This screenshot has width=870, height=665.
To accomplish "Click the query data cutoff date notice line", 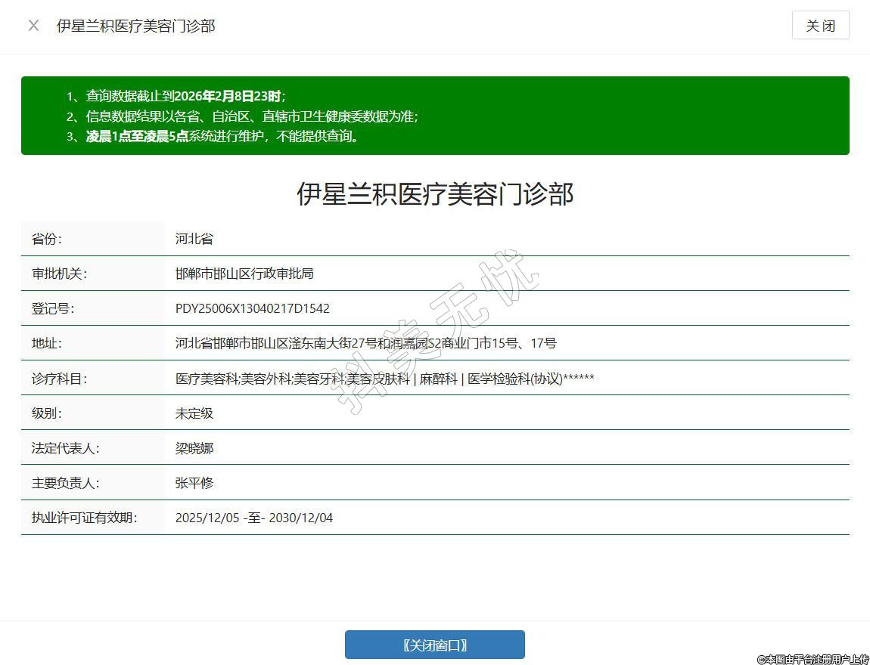I will click(x=185, y=96).
